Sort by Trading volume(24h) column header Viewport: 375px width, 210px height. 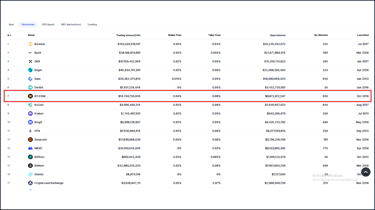pyautogui.click(x=128, y=35)
